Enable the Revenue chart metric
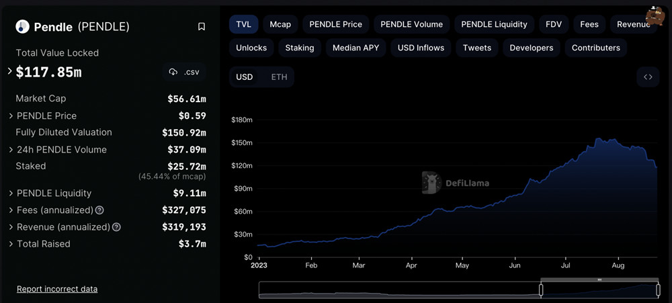The width and height of the screenshot is (672, 303). pos(634,24)
